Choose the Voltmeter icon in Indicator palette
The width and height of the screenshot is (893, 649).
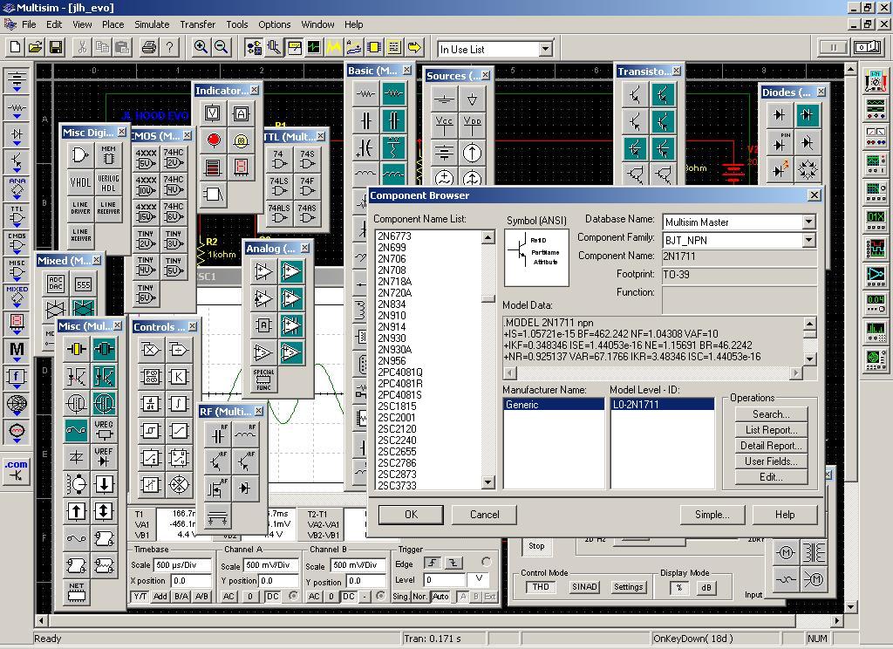(x=213, y=113)
